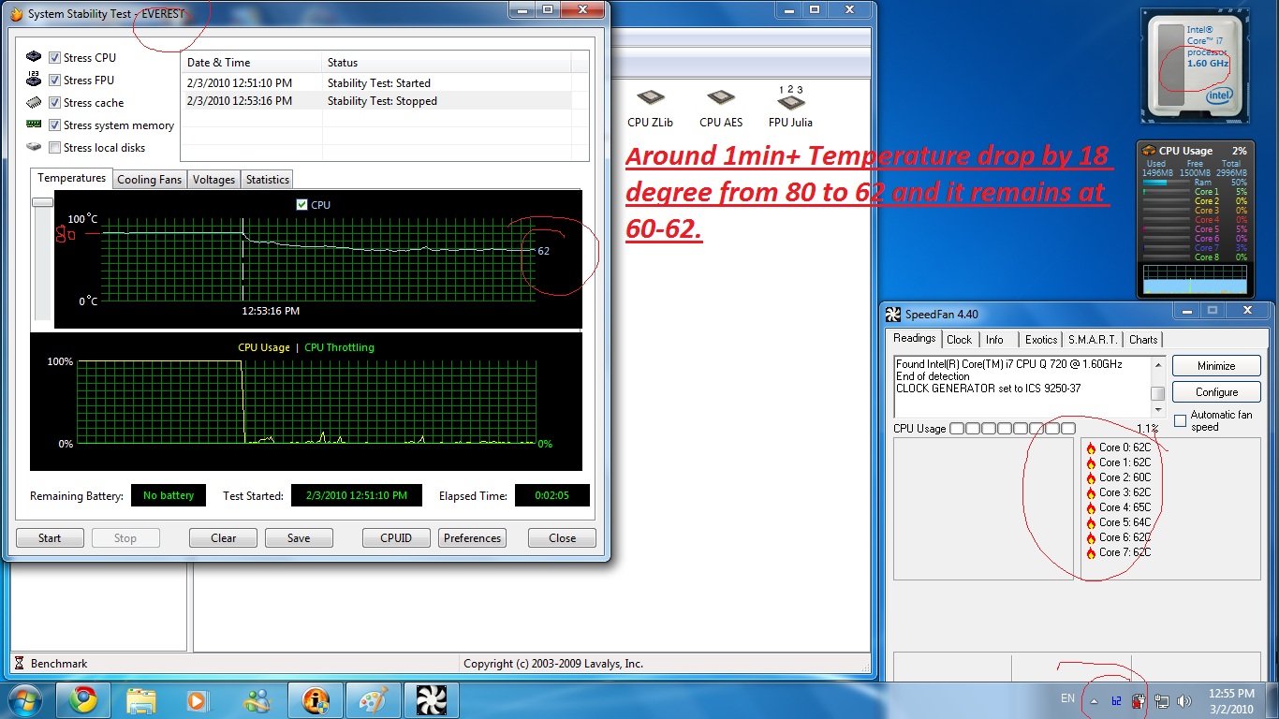1279x719 pixels.
Task: Select the FPU Julia benchmark icon
Action: 790,98
